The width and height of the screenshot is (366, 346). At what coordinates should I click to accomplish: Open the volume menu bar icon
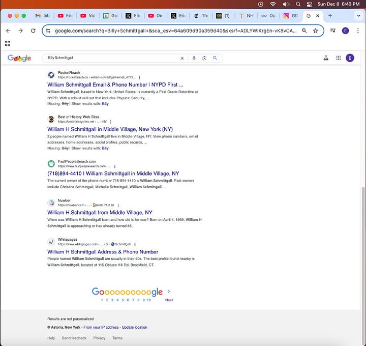tap(286, 4)
